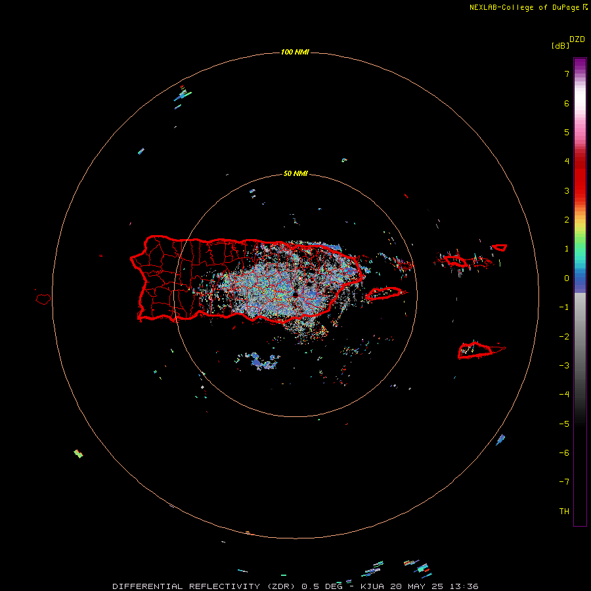The image size is (591, 591).
Task: Click the 5 value on color scale
Action: pos(567,132)
